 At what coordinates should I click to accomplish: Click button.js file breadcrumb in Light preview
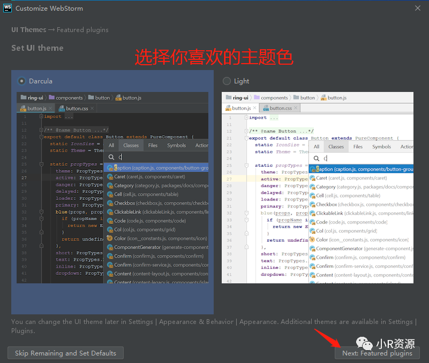(x=334, y=97)
